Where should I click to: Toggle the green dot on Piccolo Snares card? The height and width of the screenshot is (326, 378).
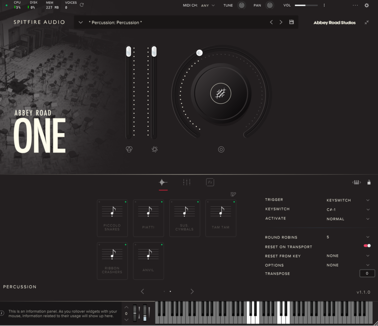click(125, 202)
